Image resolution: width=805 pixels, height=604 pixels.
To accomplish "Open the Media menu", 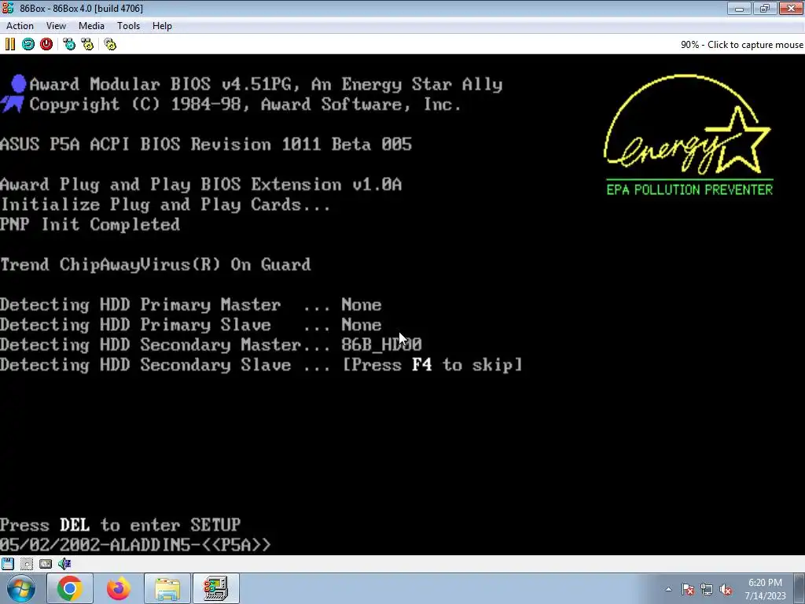I will [91, 26].
